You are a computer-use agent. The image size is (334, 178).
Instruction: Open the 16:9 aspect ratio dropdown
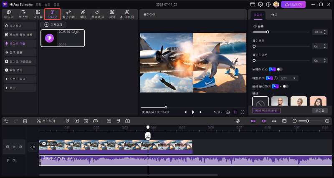(x=218, y=112)
